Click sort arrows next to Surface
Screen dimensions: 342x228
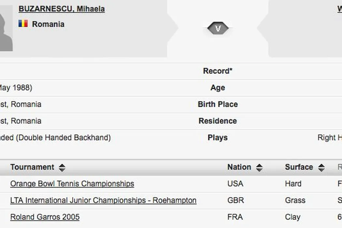tap(321, 167)
